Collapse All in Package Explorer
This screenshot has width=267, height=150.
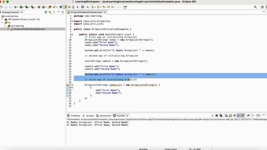pyautogui.click(x=46, y=12)
